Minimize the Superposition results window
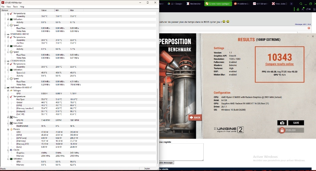This screenshot has width=316, height=171. point(308,36)
